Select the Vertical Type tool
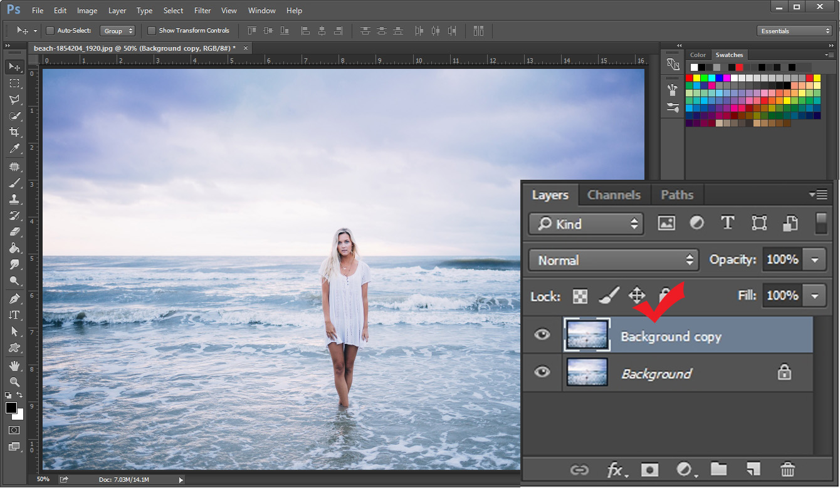This screenshot has width=840, height=488. click(14, 315)
